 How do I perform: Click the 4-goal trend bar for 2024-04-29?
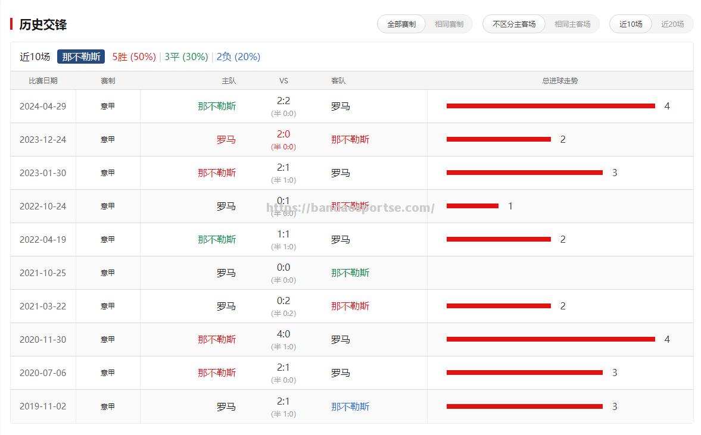pyautogui.click(x=551, y=106)
